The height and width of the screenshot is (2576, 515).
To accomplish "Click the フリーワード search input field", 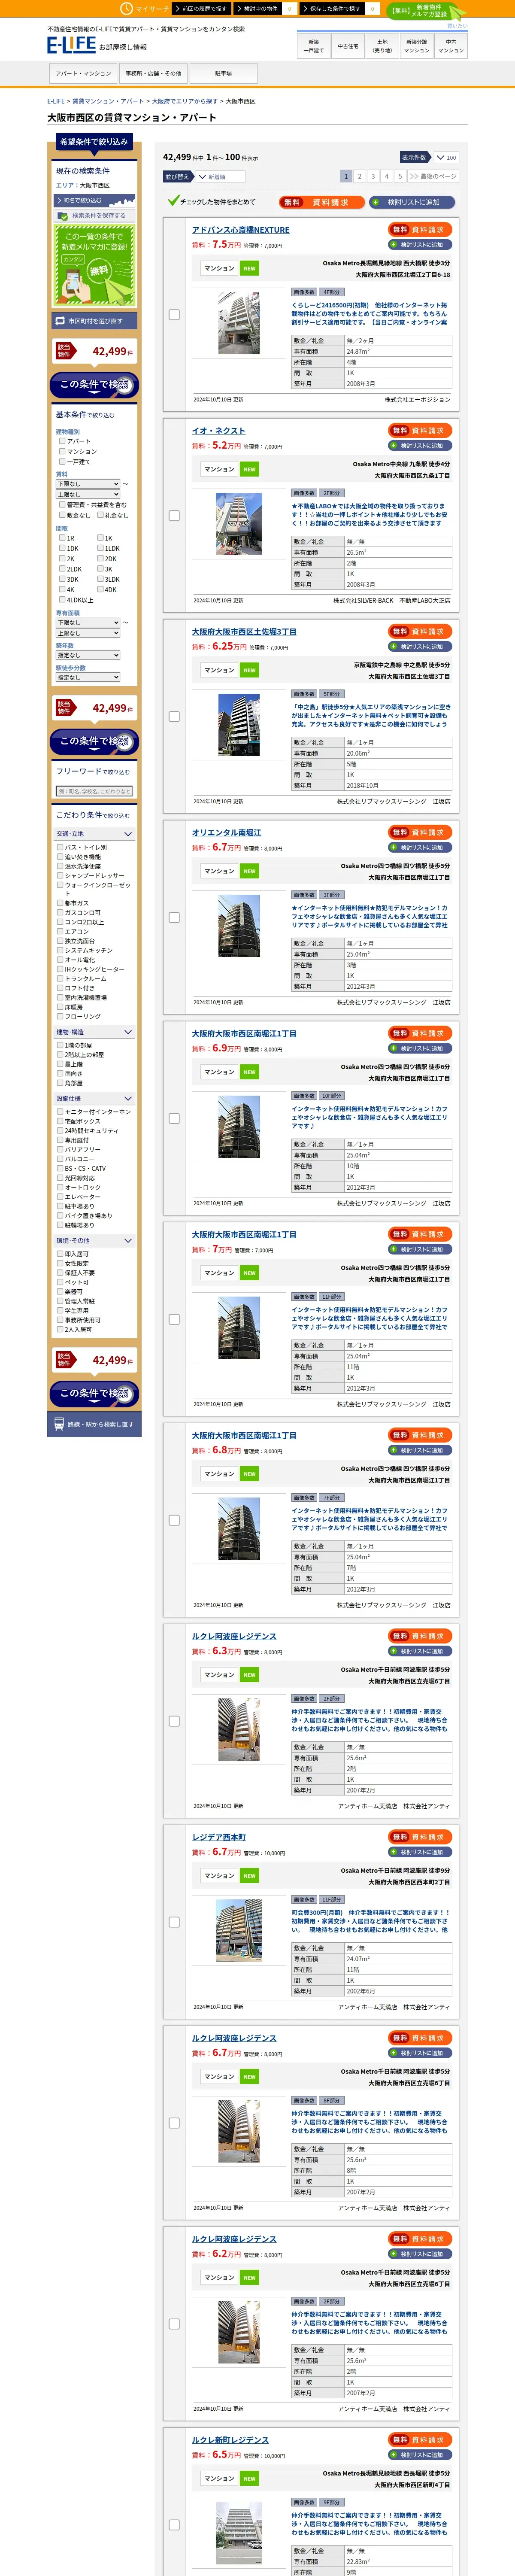I will tap(94, 791).
